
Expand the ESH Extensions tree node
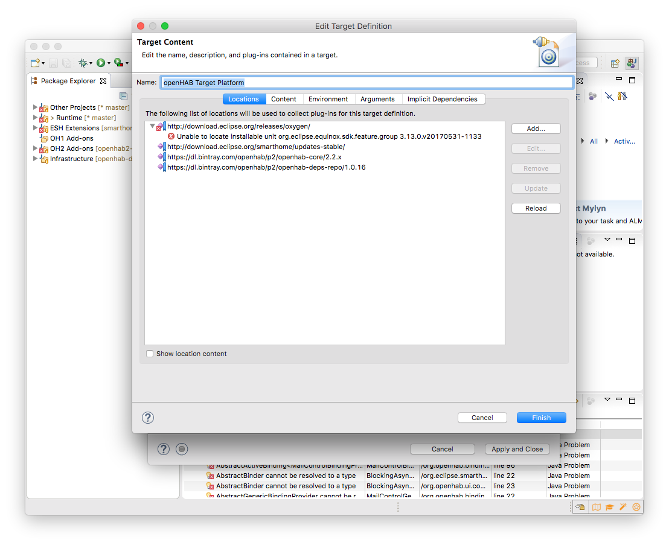(x=36, y=127)
